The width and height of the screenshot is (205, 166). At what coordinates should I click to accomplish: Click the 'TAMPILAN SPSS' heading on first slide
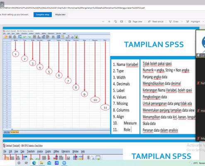pos(154,44)
